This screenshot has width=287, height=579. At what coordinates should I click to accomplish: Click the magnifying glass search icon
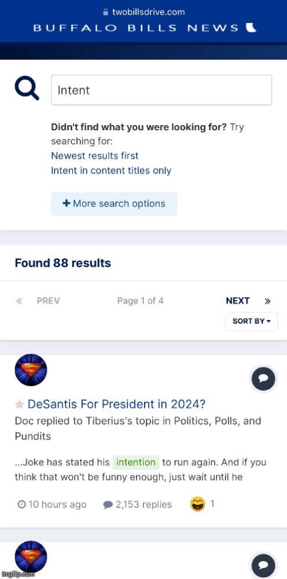(27, 90)
